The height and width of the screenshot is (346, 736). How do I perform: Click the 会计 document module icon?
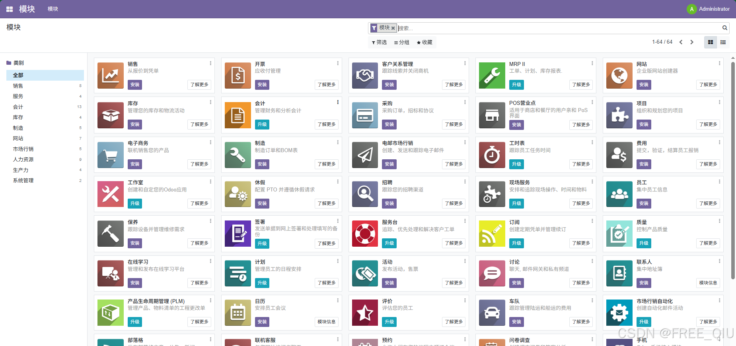click(x=238, y=115)
